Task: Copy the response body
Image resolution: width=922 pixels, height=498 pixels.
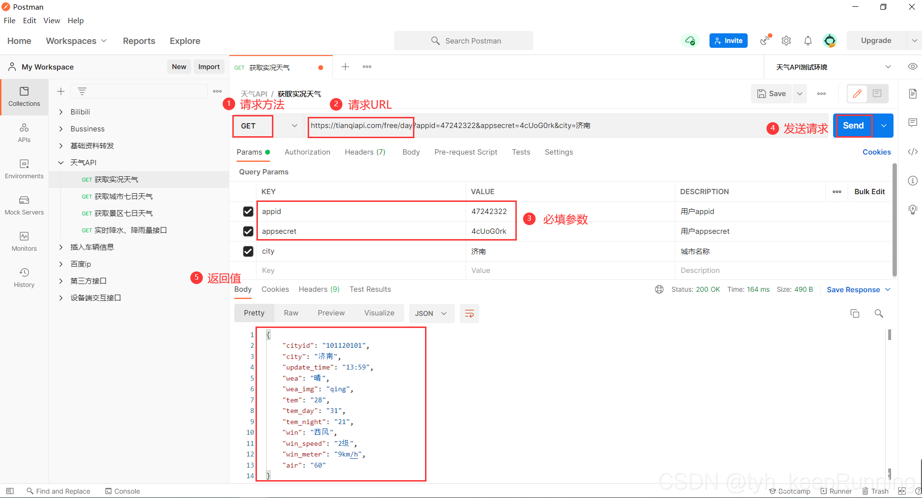Action: pos(855,313)
